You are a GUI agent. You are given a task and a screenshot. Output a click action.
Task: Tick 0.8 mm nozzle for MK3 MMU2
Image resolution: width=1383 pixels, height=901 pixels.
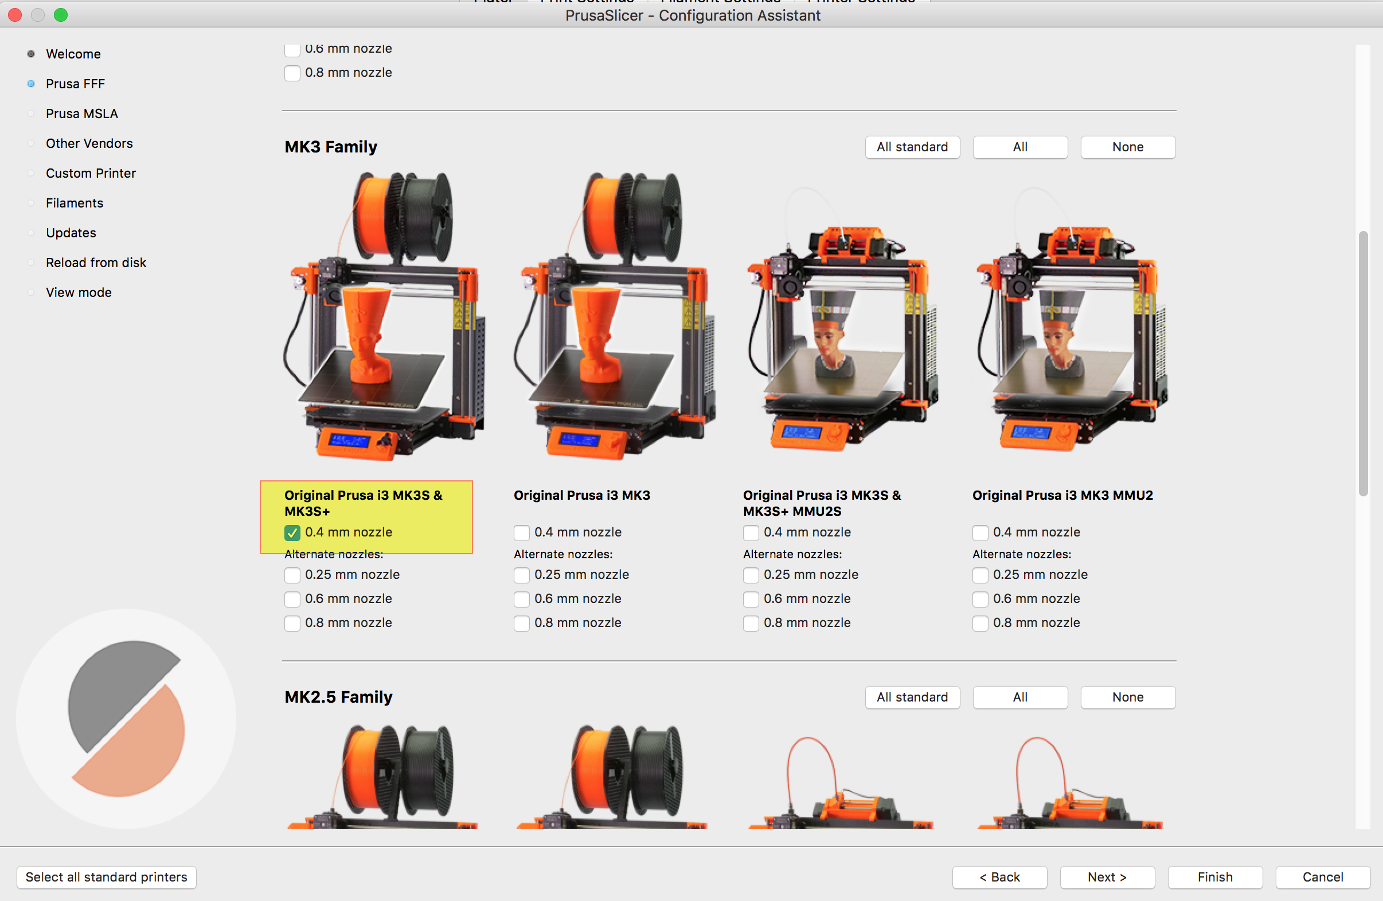click(x=980, y=624)
